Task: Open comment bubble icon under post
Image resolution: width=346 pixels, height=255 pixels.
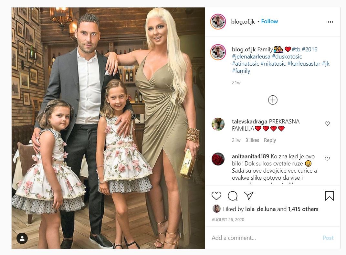Action: (233, 196)
